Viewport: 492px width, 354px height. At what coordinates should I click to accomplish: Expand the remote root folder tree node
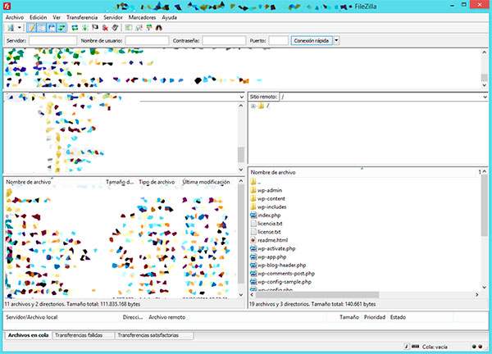pos(253,106)
